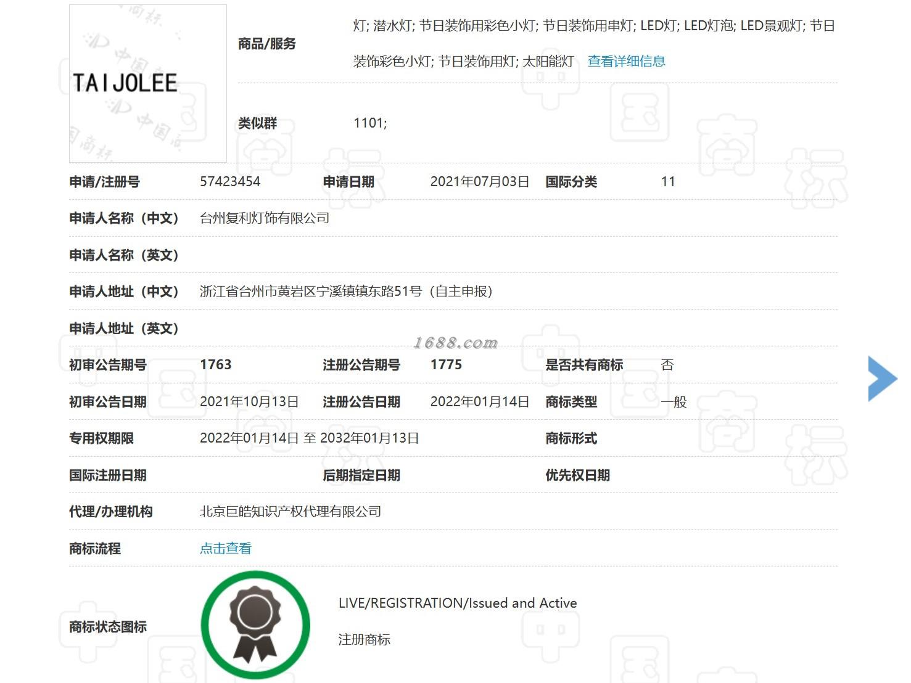Screen dimensions: 911x683
Task: Select shared trademark value 否
Action: click(x=667, y=364)
